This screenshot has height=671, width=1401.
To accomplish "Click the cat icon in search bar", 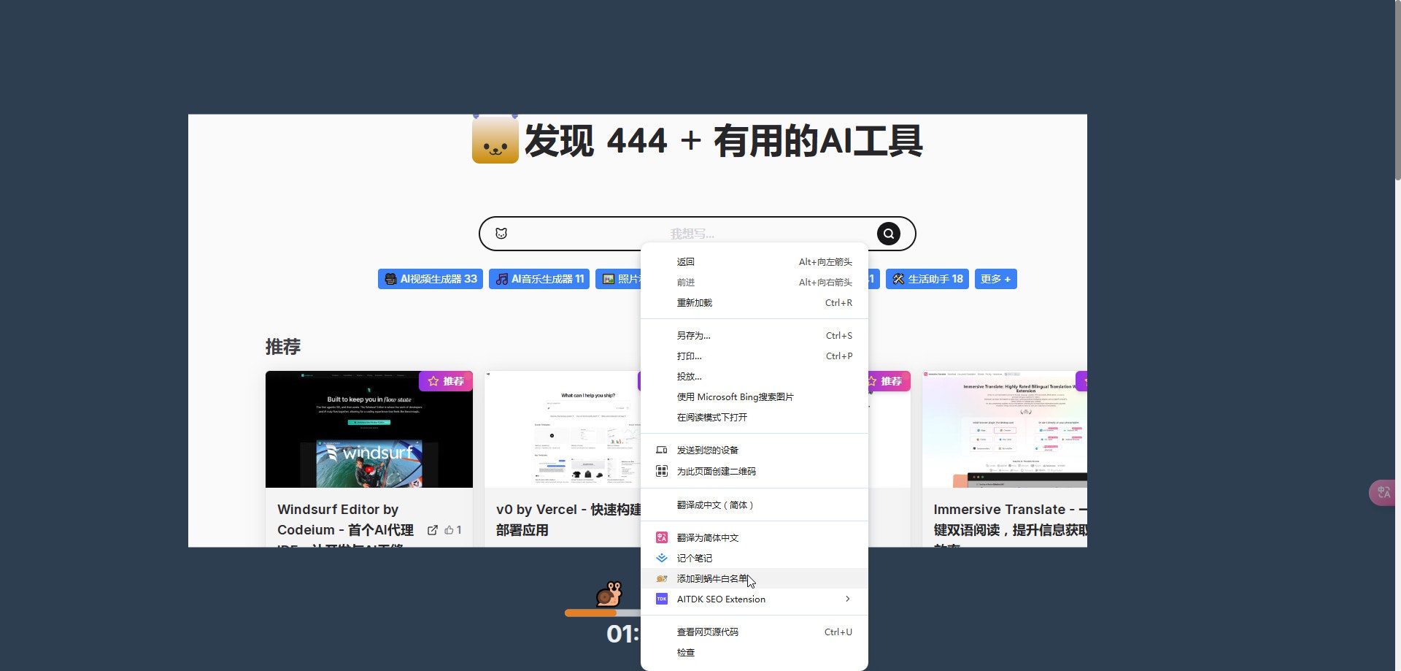I will click(x=501, y=234).
